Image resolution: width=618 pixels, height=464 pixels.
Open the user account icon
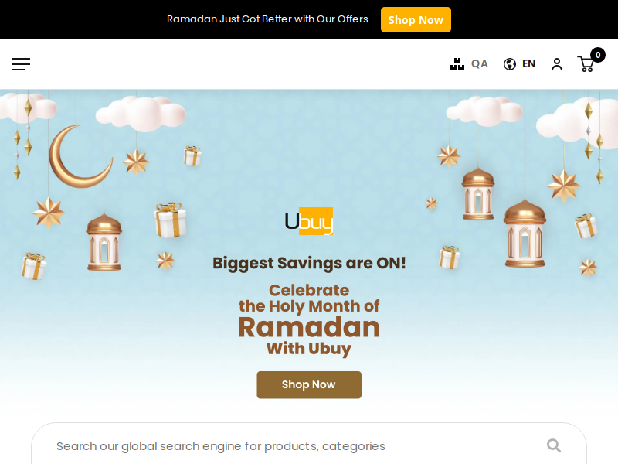tap(557, 64)
